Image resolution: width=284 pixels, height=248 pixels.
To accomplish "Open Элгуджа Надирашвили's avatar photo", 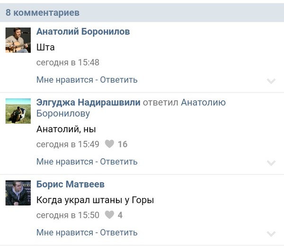I will (x=18, y=111).
